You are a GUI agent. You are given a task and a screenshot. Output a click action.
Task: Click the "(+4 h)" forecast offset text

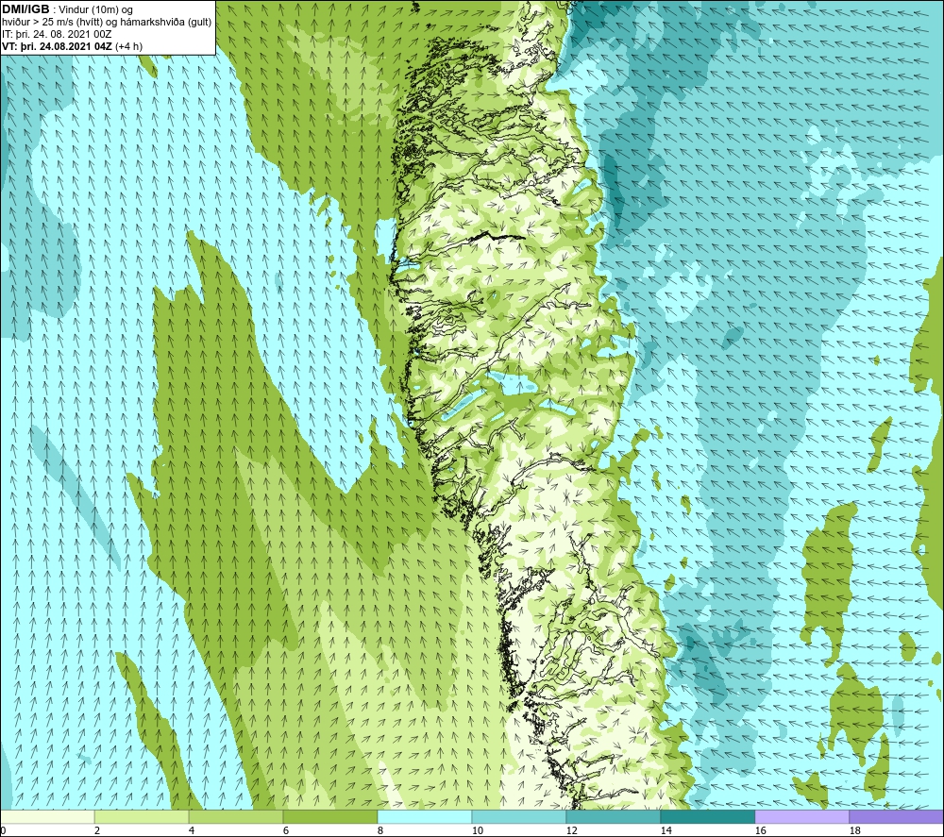click(128, 46)
